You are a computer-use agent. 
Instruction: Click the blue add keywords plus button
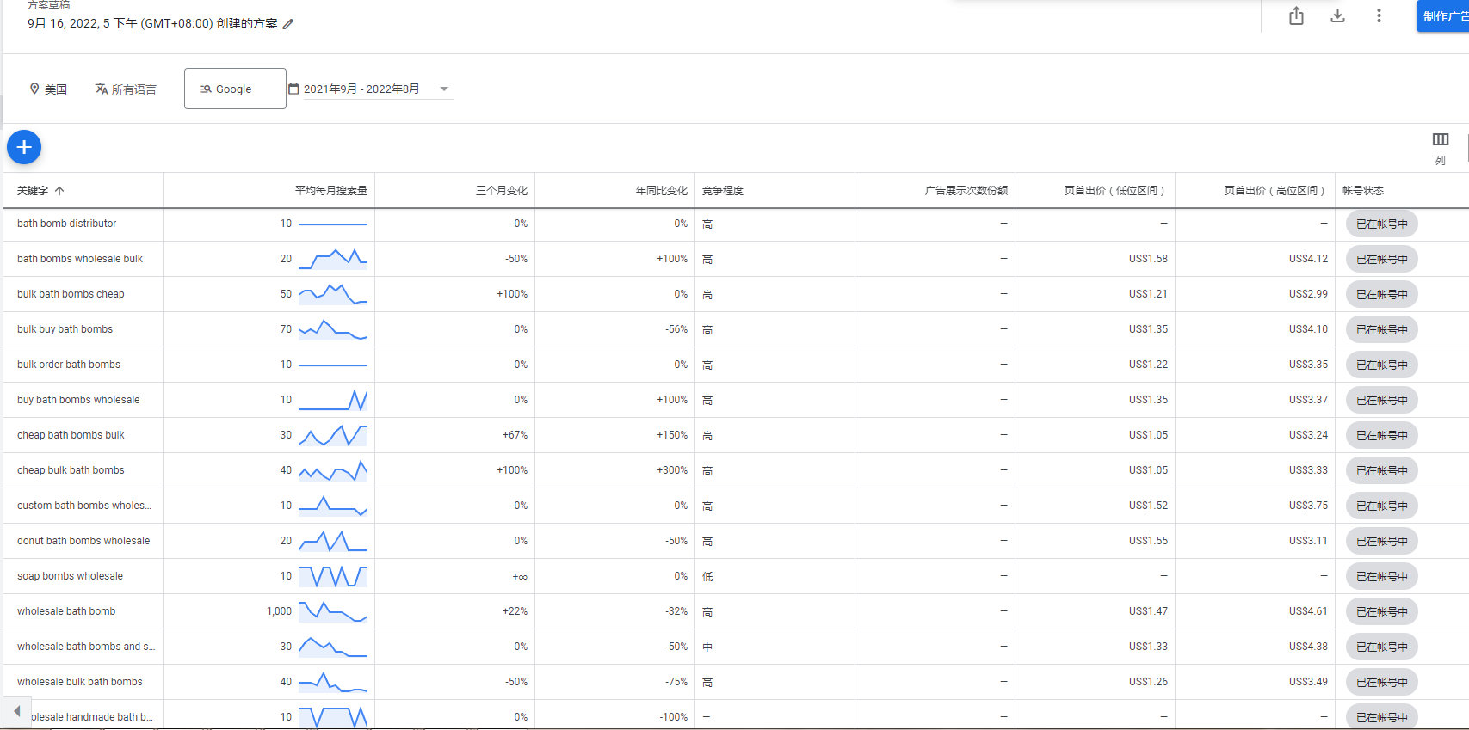coord(24,147)
